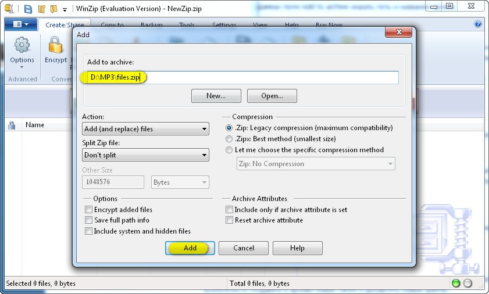Open the quick access toolbar customize arrow
Viewport: 489px width, 294px height.
(65, 10)
